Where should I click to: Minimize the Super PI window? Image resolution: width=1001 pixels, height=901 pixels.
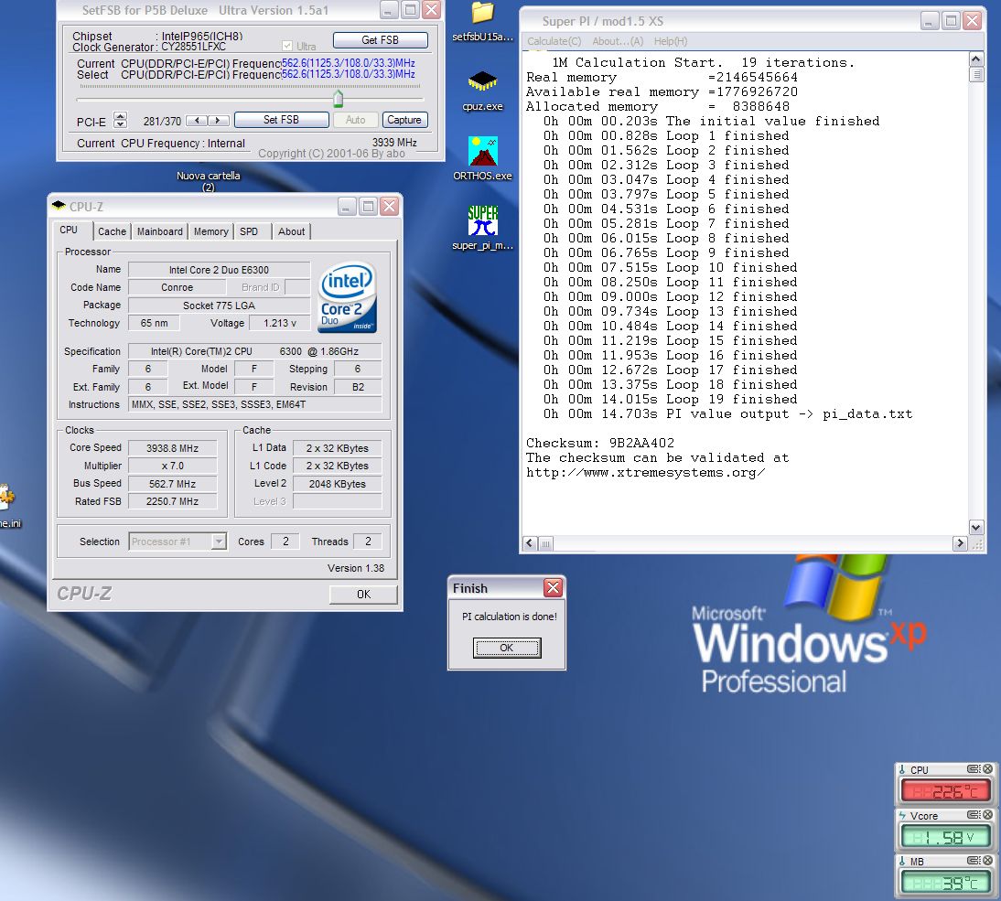(930, 21)
